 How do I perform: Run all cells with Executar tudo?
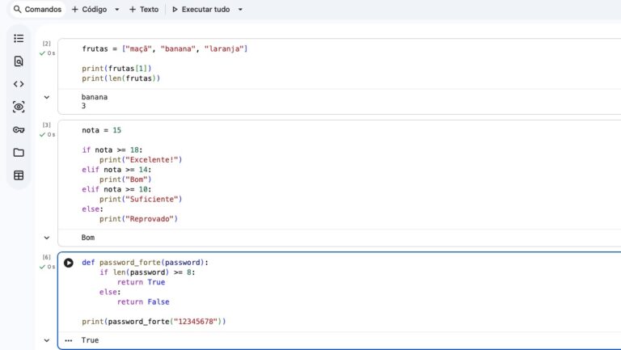pos(201,9)
